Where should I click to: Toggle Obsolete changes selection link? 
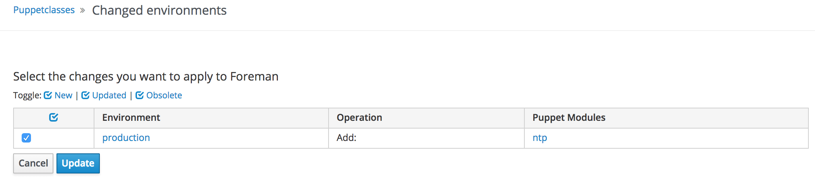click(x=164, y=95)
